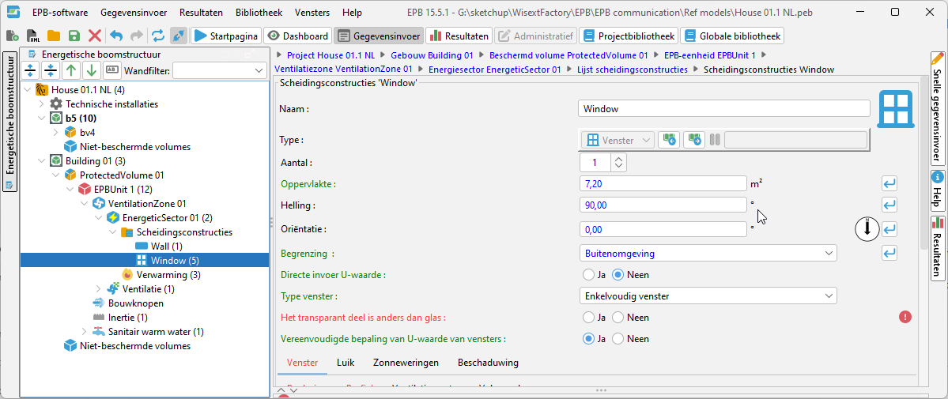
Task: Expand the Technische installaties tree node
Action: tap(42, 104)
